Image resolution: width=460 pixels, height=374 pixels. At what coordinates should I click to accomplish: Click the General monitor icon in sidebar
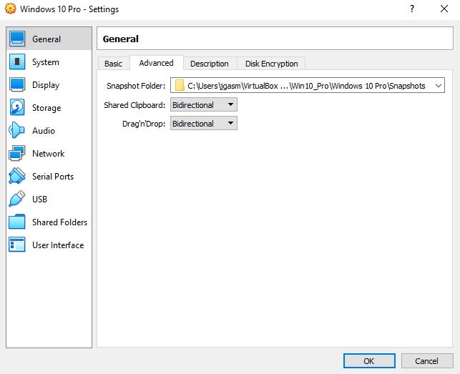pyautogui.click(x=17, y=39)
